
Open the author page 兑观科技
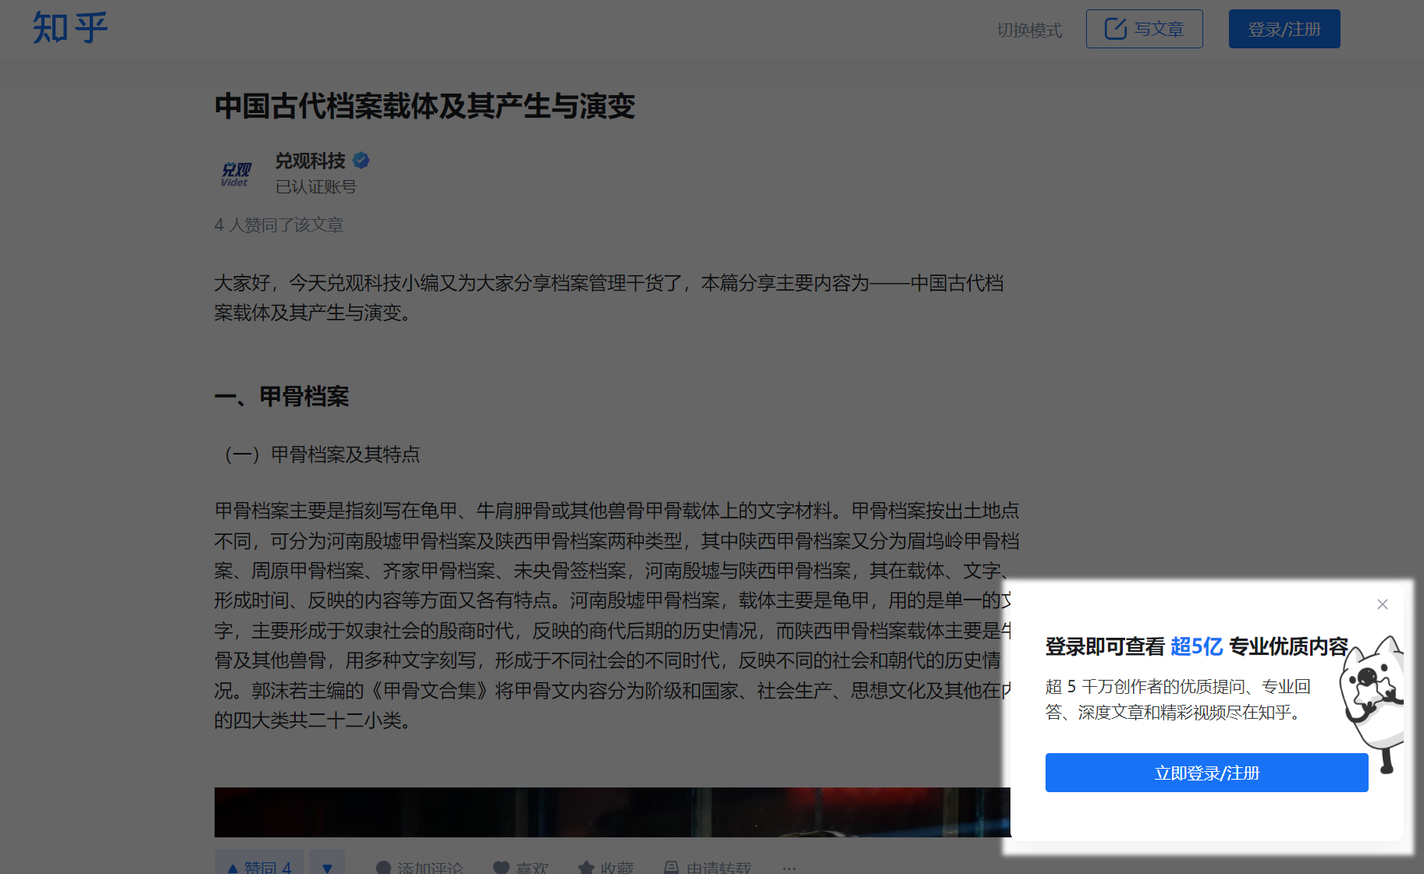click(x=311, y=161)
